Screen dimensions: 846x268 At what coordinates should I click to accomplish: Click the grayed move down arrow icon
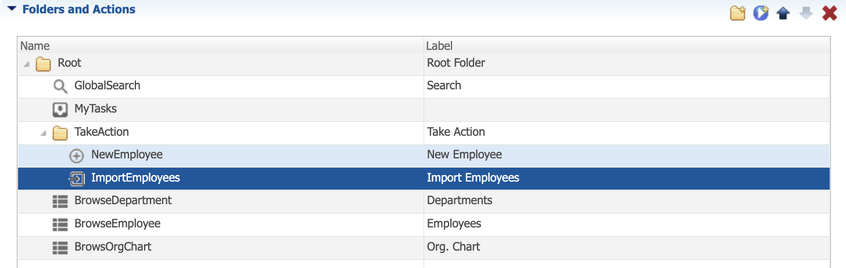coord(805,13)
